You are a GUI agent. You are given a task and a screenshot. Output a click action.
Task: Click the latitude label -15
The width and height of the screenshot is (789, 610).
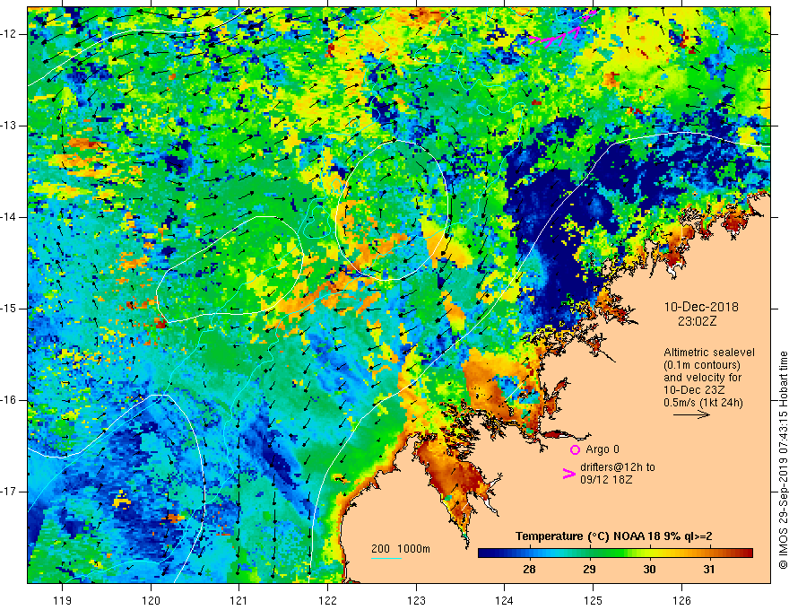click(x=9, y=309)
